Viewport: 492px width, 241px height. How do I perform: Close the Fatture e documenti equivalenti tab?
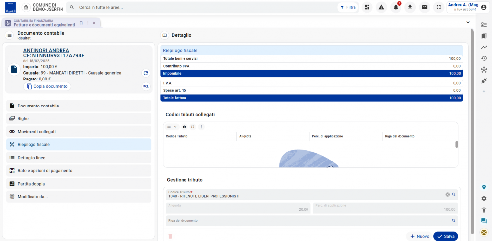tap(94, 23)
